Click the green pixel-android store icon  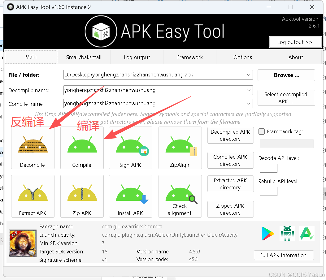point(287,234)
